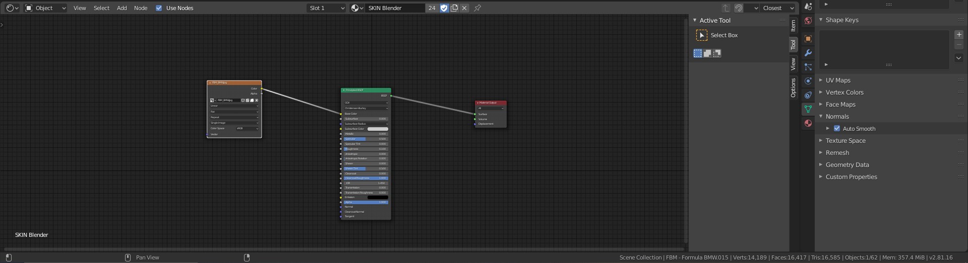The image size is (968, 263).
Task: Open the World properties tab icon
Action: (808, 21)
